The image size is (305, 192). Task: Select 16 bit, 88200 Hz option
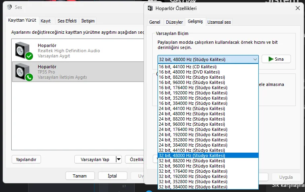(208, 77)
